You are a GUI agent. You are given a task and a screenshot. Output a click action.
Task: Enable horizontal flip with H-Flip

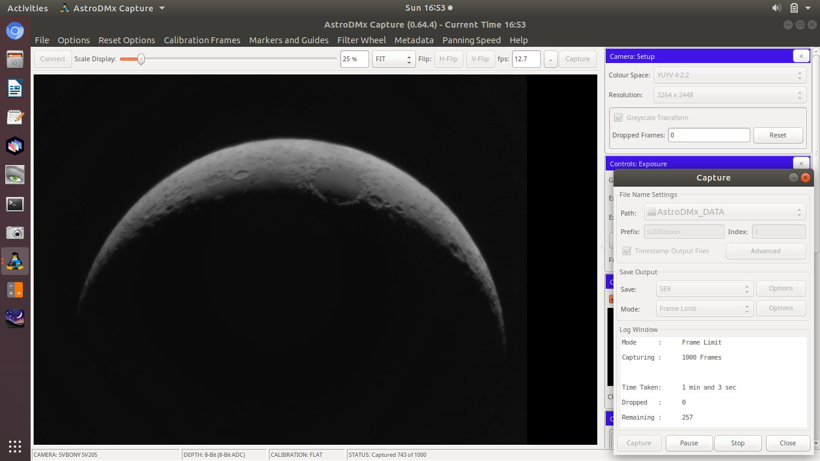tap(448, 59)
